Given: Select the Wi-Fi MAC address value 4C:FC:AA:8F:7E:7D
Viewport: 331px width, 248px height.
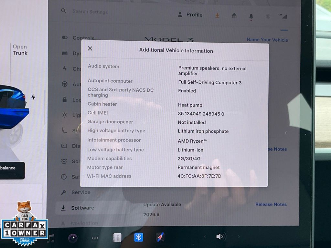Looking at the screenshot, I should (199, 176).
